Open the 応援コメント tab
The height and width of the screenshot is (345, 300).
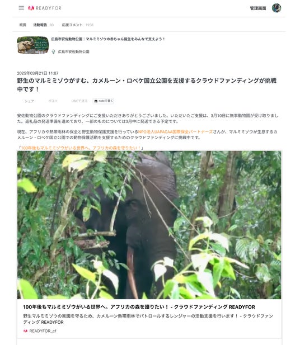point(72,25)
